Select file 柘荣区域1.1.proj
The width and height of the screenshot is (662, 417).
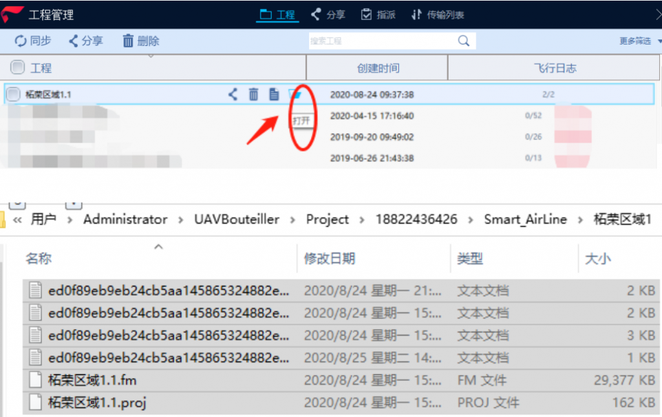(x=341, y=402)
